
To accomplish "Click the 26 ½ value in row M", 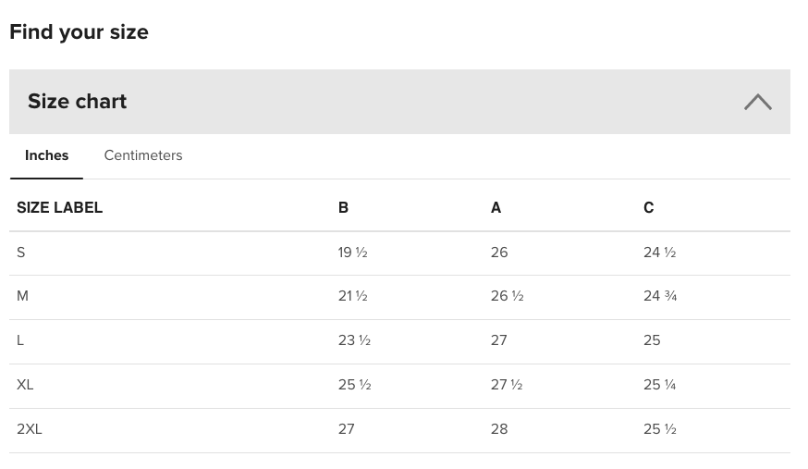I will click(x=507, y=296).
